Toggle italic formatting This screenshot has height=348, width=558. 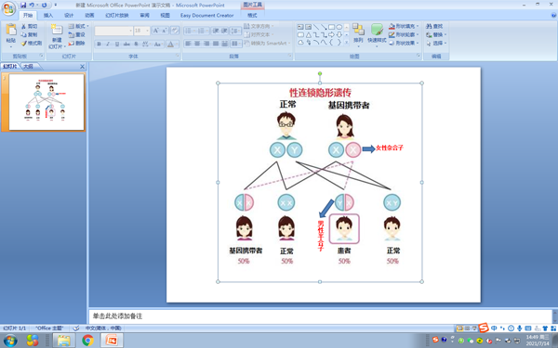(x=108, y=44)
